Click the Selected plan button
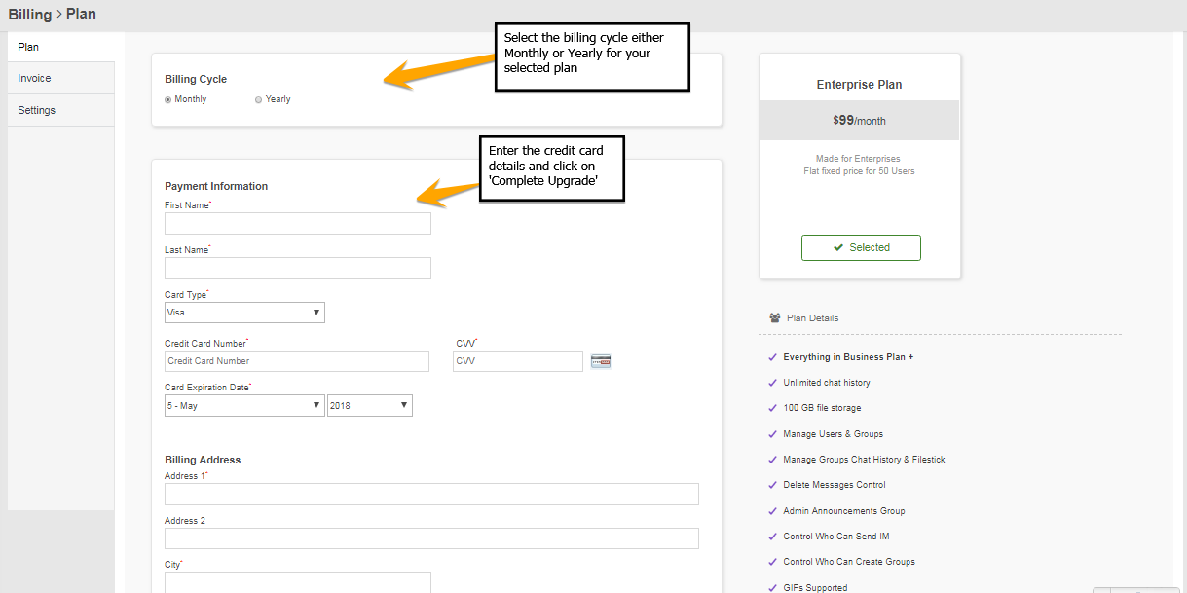1187x593 pixels. click(x=861, y=247)
